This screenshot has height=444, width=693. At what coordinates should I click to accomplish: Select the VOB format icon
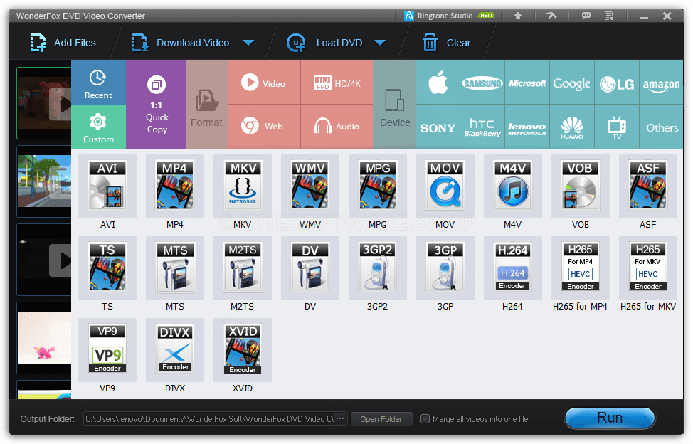click(x=581, y=186)
